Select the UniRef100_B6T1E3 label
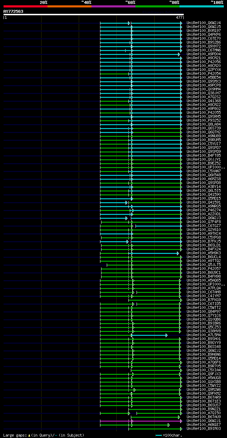 click(204, 401)
